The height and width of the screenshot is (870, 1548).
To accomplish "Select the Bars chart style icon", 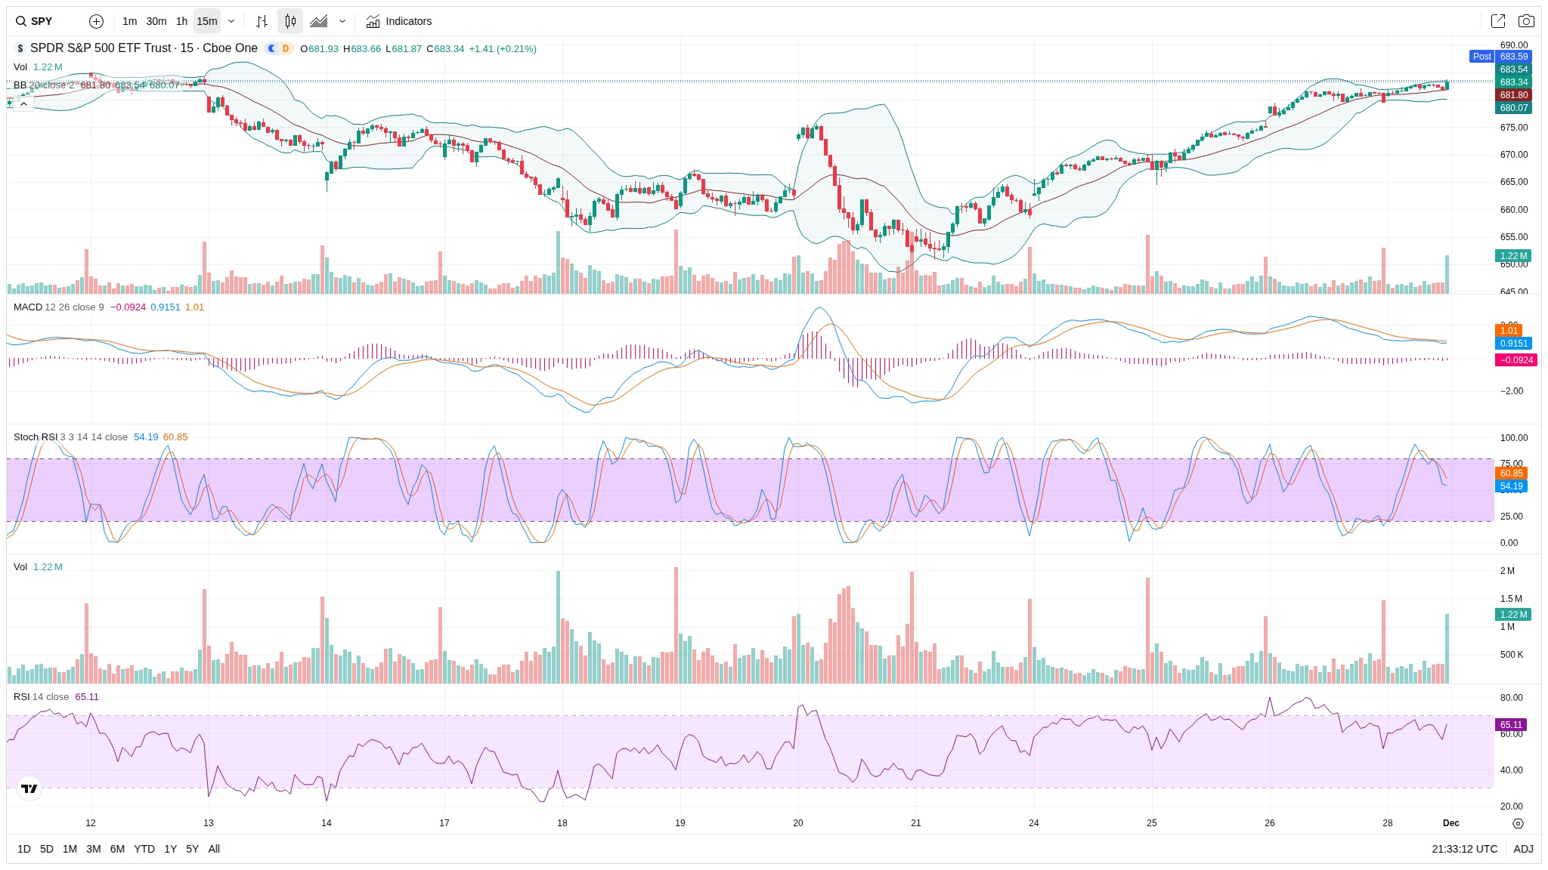I will pos(262,21).
